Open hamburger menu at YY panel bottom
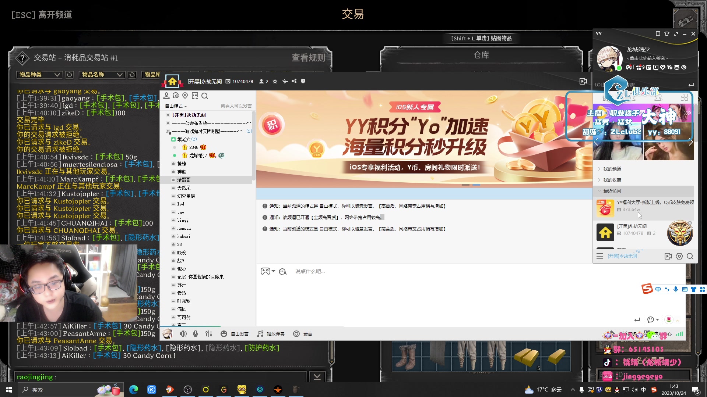This screenshot has height=397, width=707. point(600,256)
